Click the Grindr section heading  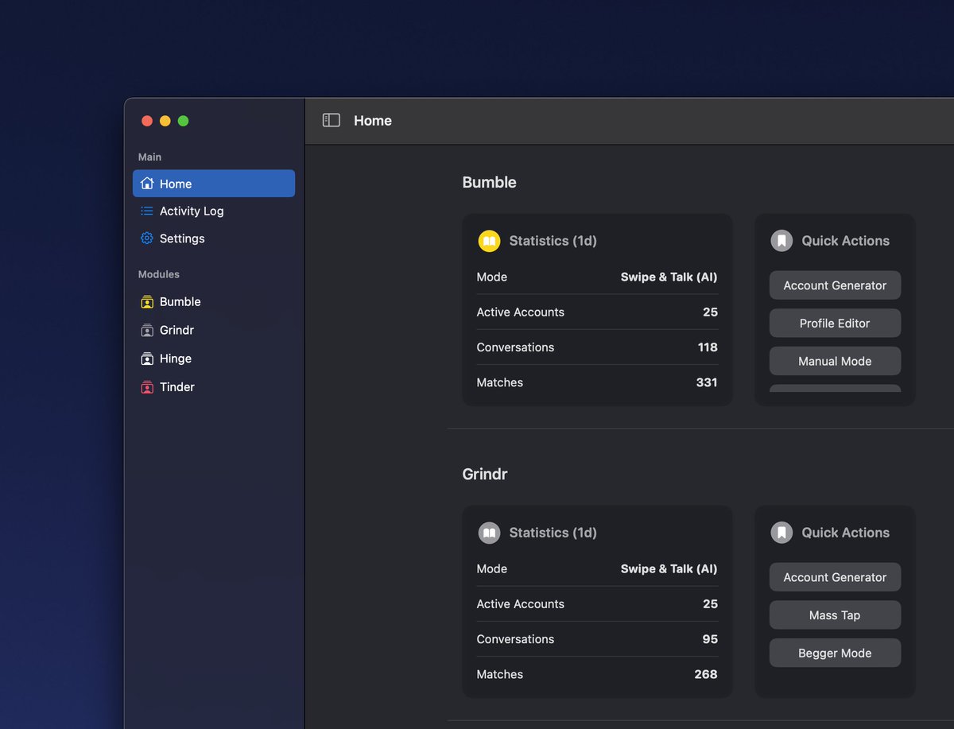pos(485,474)
